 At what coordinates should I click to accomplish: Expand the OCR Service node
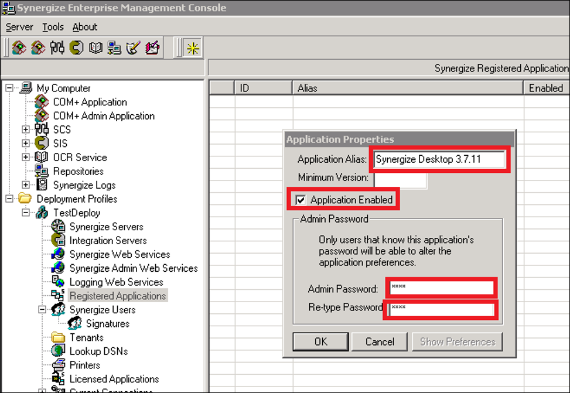[26, 158]
